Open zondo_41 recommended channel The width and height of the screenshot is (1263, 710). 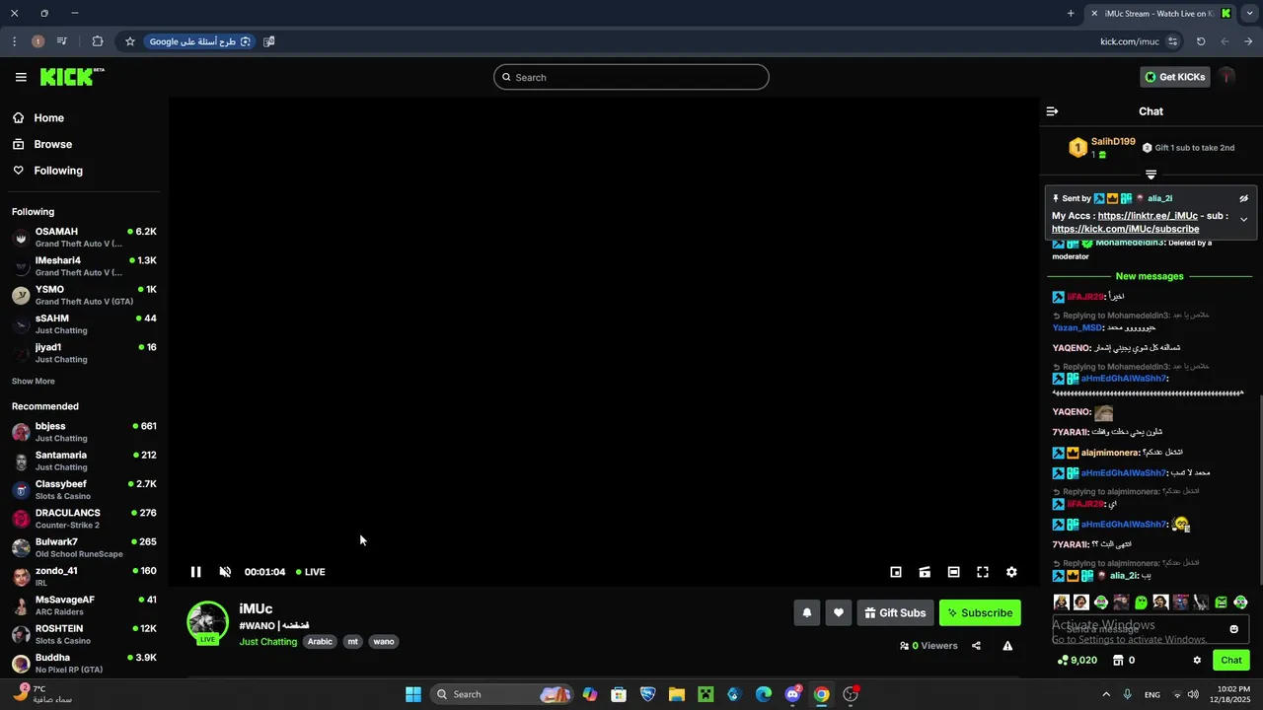pyautogui.click(x=84, y=576)
